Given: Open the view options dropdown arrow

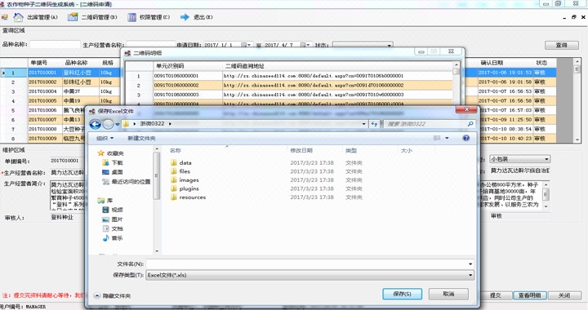Looking at the screenshot, I should point(447,138).
